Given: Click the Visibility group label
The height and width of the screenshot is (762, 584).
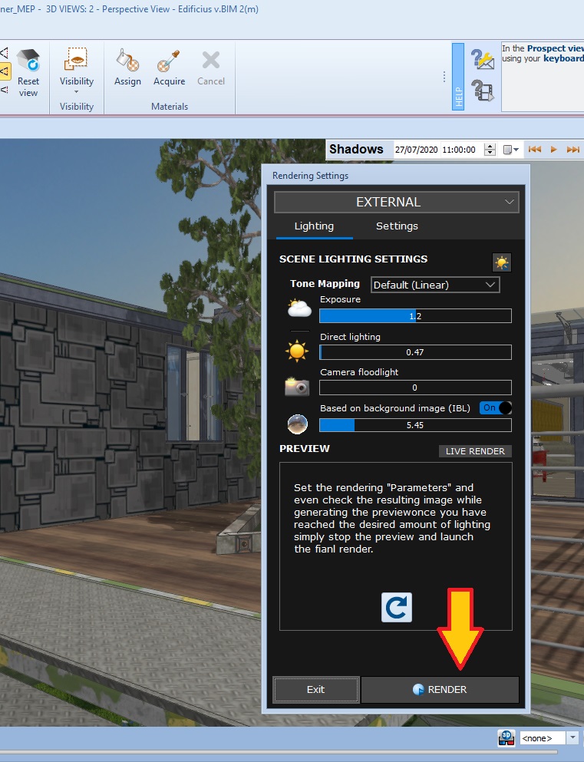Looking at the screenshot, I should coord(76,107).
